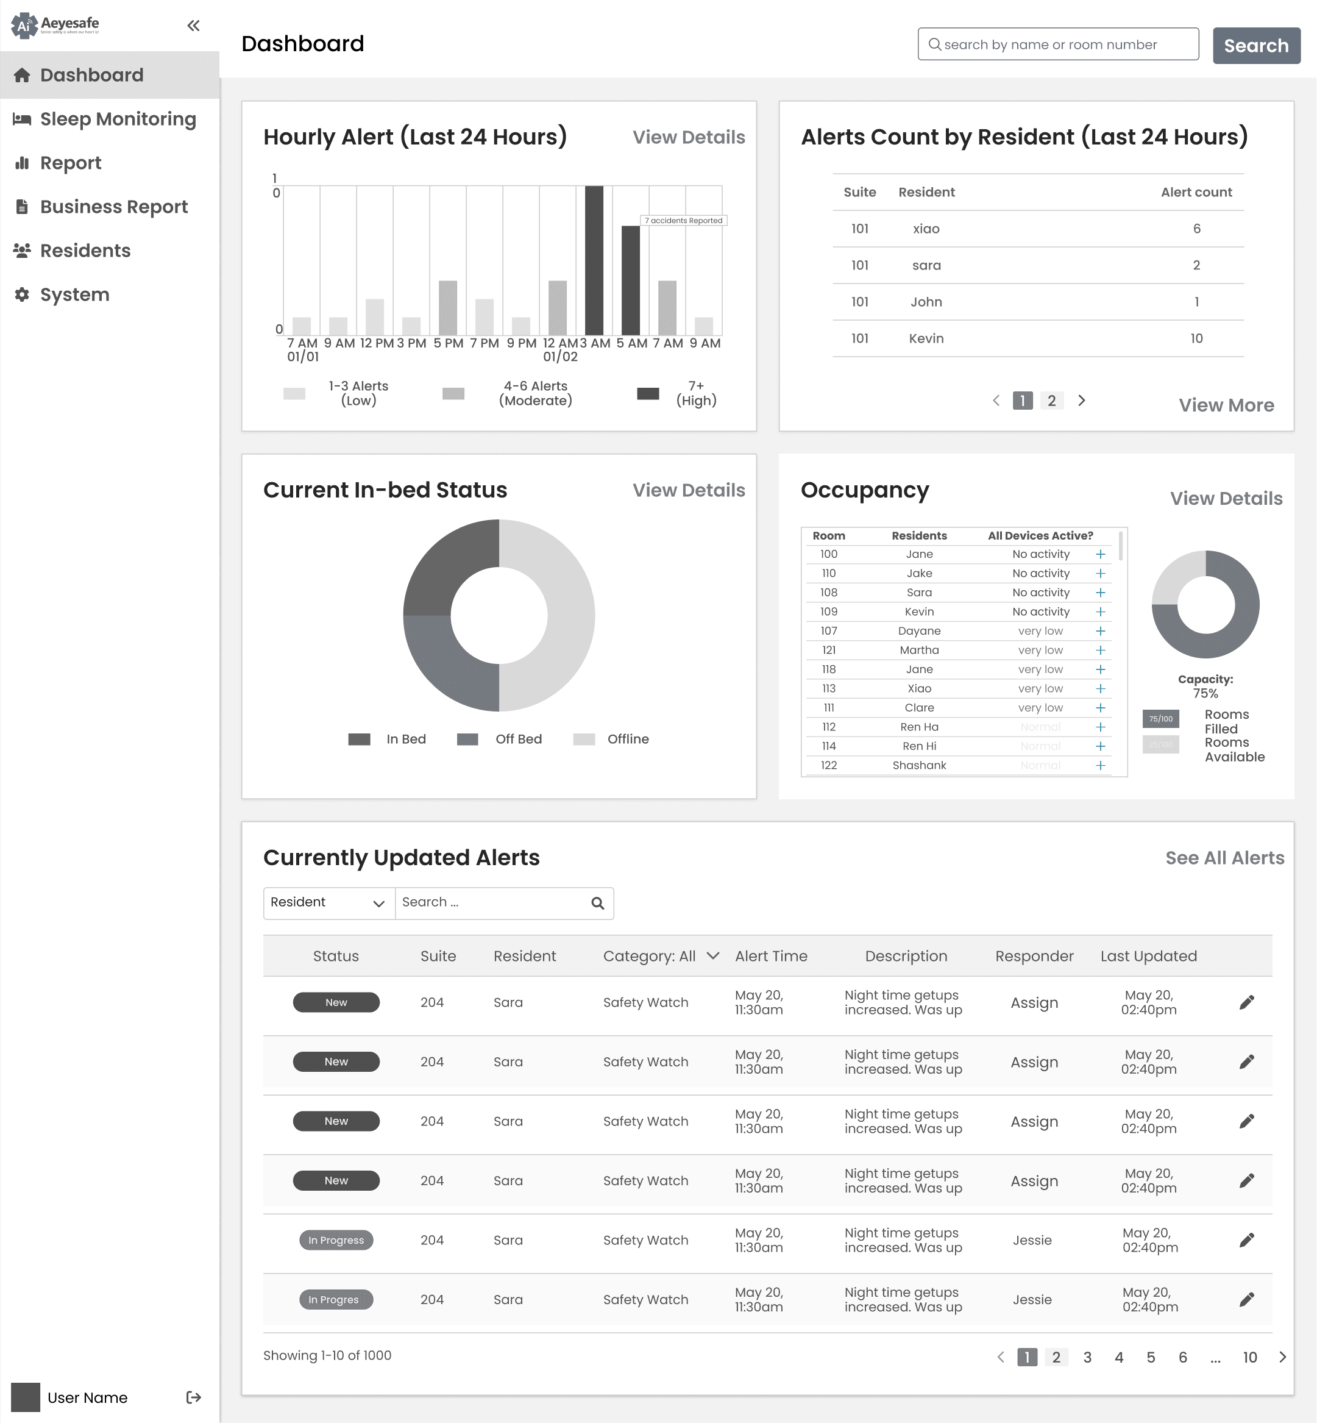The image size is (1317, 1423).
Task: Open the Dashboard menu item
Action: (x=110, y=75)
